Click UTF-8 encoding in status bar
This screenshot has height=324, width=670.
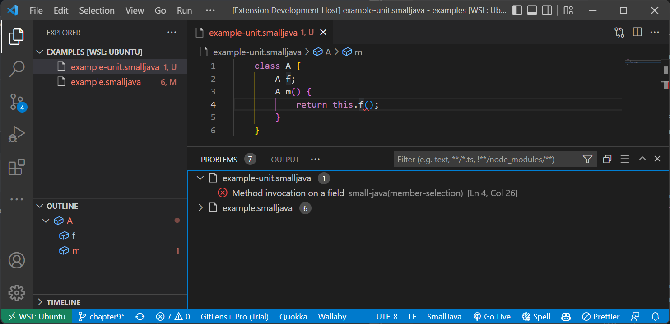pyautogui.click(x=387, y=317)
